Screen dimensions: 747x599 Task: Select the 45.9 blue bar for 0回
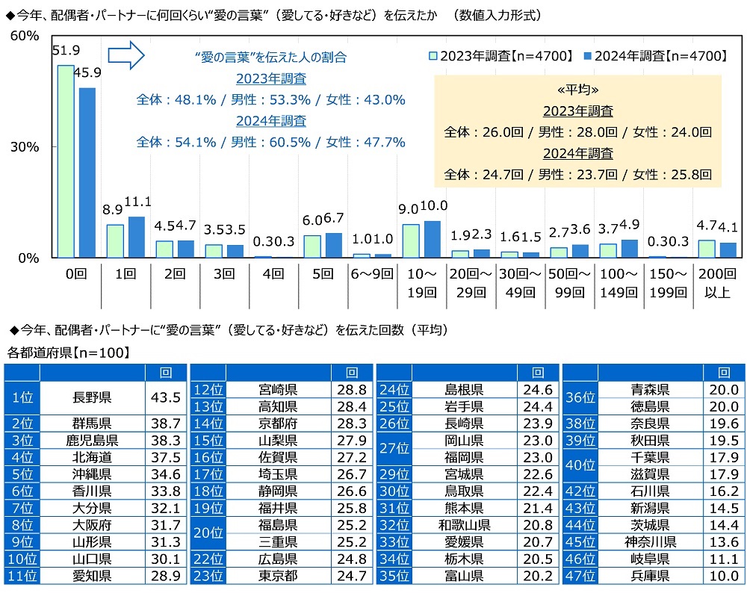pos(87,172)
